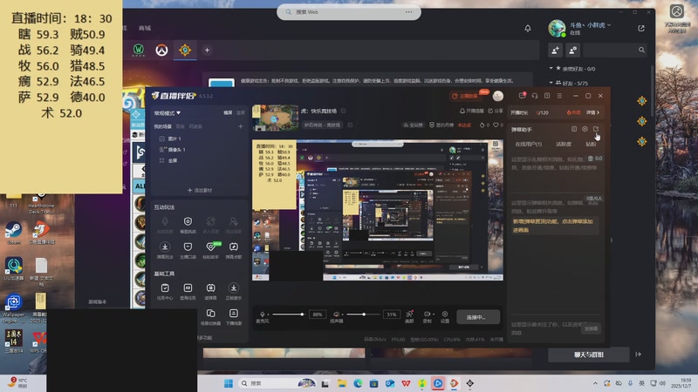Collapse the 亲密好友 0/0 group
This screenshot has width=698, height=392.
(551, 68)
